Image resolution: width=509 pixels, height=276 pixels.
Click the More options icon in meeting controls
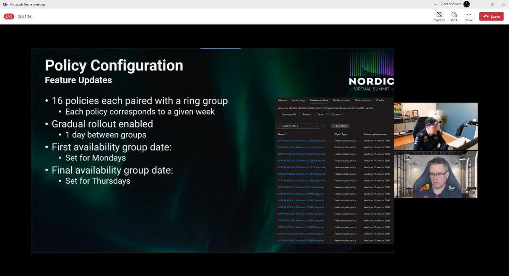coord(469,16)
